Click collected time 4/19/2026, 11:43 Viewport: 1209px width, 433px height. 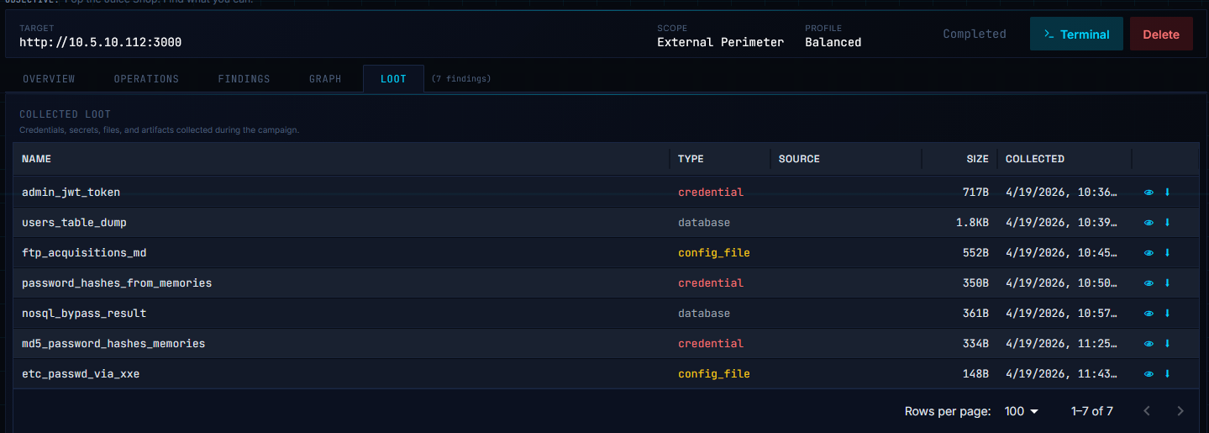1062,374
